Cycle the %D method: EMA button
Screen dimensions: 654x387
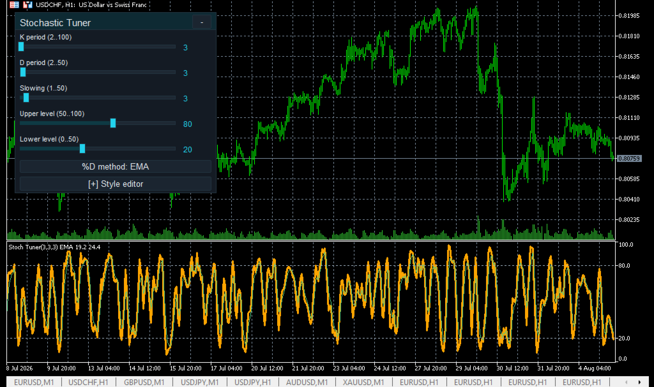(116, 166)
